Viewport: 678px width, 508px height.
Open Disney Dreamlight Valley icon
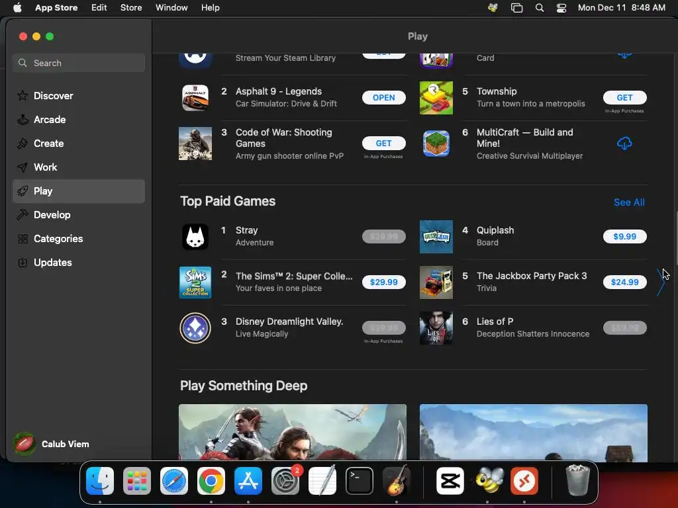(x=195, y=328)
